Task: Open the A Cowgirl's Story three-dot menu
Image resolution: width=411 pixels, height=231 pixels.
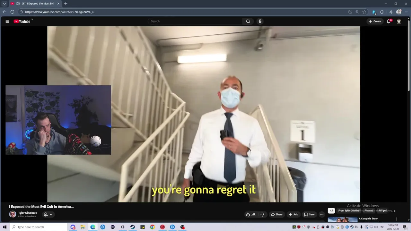Action: pos(397,219)
